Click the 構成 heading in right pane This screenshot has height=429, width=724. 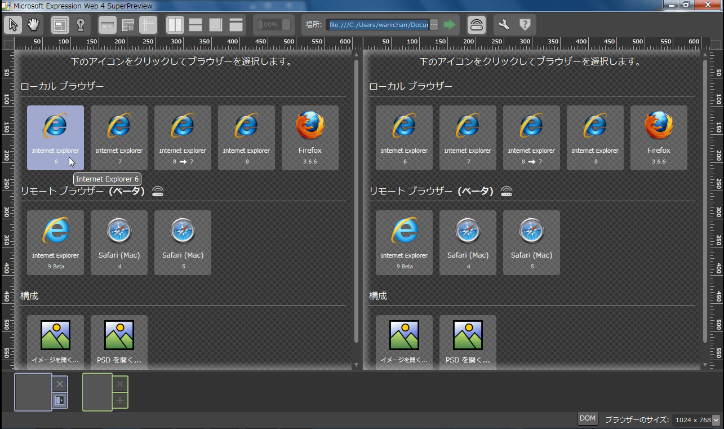[378, 295]
